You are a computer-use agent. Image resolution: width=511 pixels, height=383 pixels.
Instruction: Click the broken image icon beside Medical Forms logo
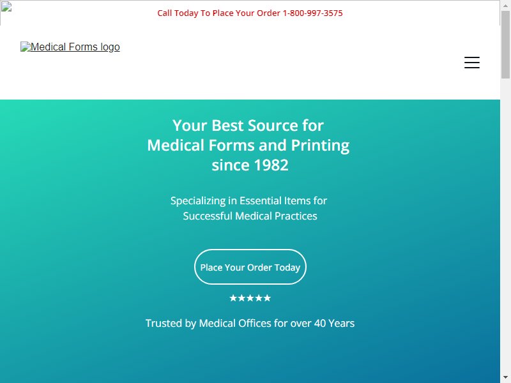(26, 47)
